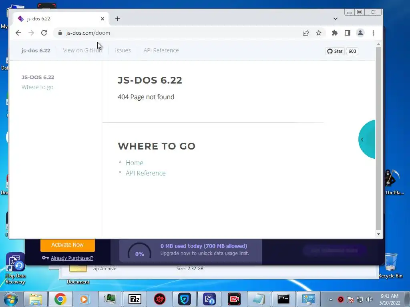Reload the js-dos page
This screenshot has width=410, height=307.
point(44,33)
